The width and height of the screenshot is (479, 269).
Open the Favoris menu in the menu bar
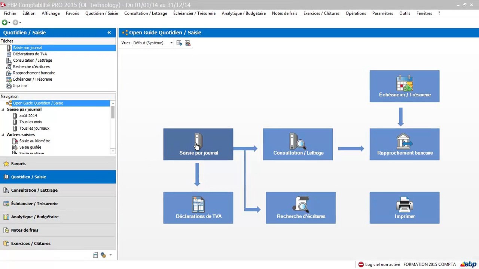pos(73,13)
